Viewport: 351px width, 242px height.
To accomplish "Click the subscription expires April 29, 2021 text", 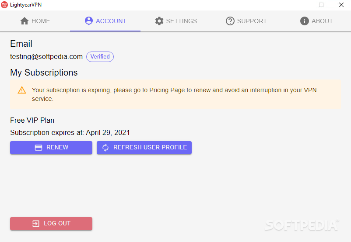I will pyautogui.click(x=70, y=132).
